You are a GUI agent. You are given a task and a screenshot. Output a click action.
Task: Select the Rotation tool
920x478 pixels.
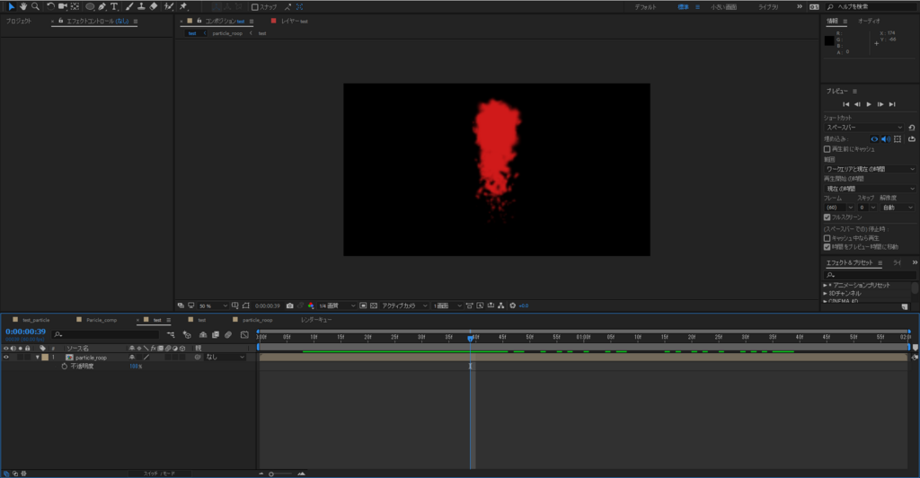tap(50, 6)
